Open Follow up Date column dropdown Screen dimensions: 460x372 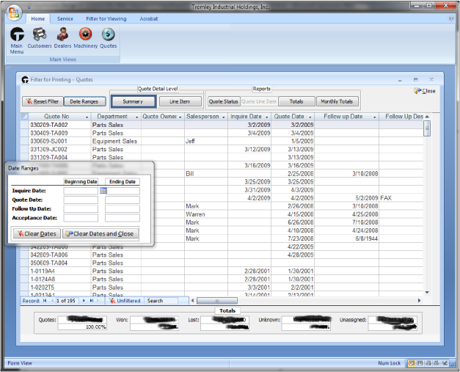click(x=375, y=117)
